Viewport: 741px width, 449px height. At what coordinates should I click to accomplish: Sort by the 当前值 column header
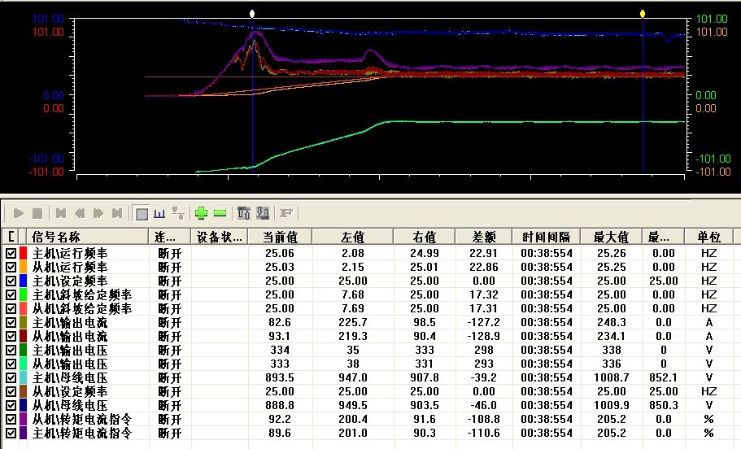pyautogui.click(x=281, y=237)
